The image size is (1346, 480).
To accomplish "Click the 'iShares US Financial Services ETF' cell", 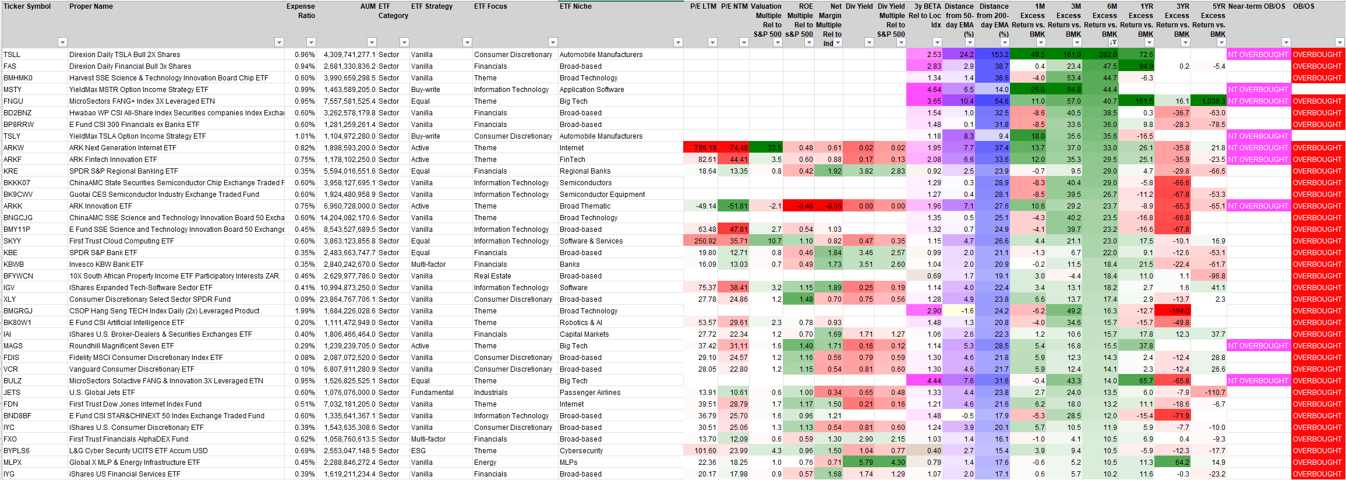I will (176, 474).
